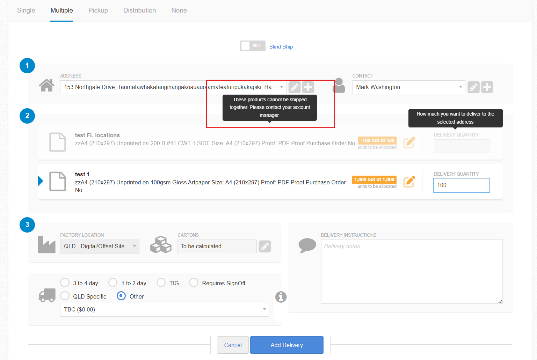Open the TBC ($0.00) shipping rate dropdown
This screenshot has height=360, width=537.
pos(165,310)
